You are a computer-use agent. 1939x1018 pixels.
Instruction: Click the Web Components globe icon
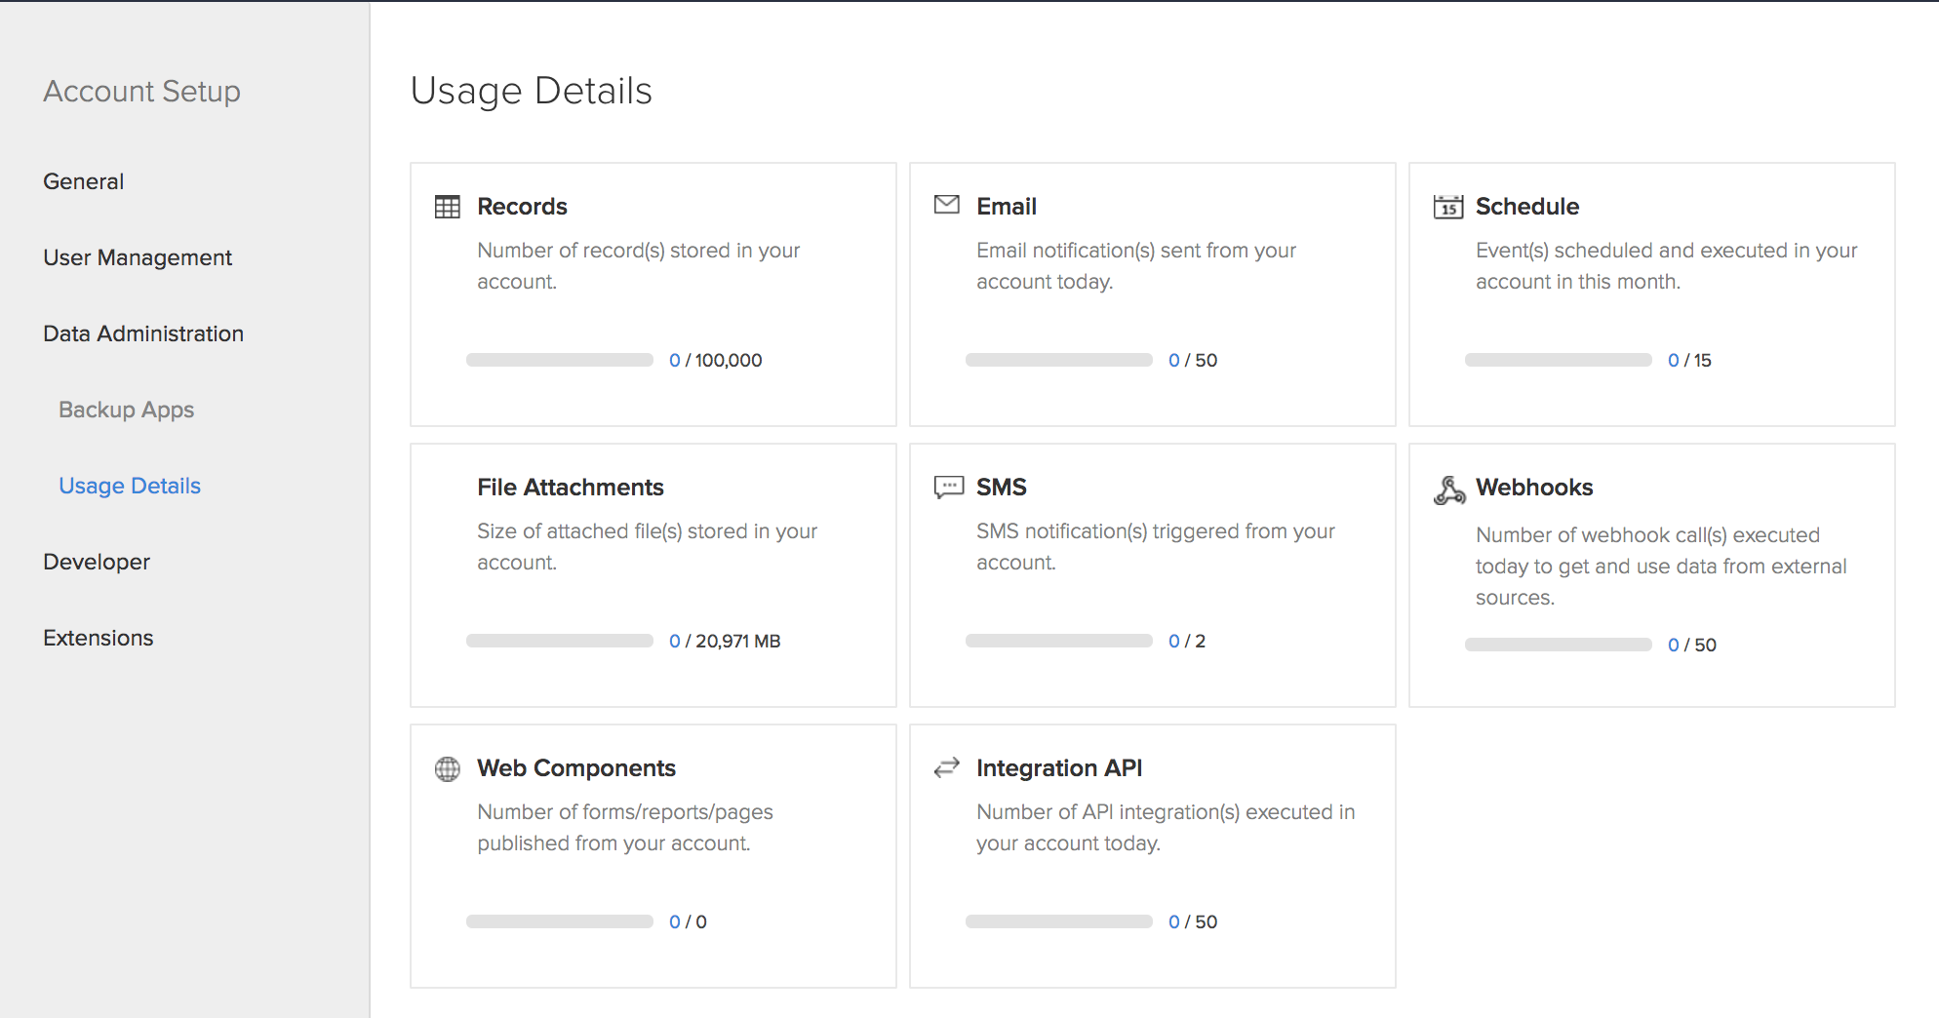point(447,768)
